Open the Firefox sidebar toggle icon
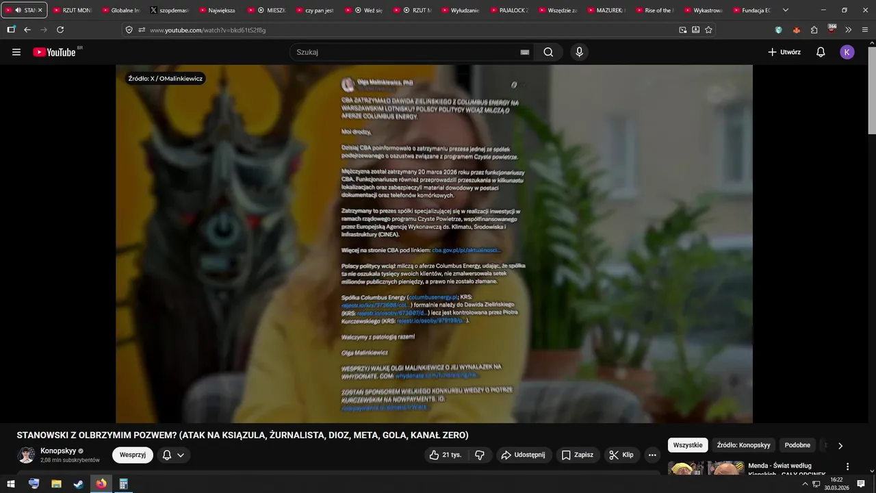This screenshot has width=876, height=493. pyautogui.click(x=11, y=29)
